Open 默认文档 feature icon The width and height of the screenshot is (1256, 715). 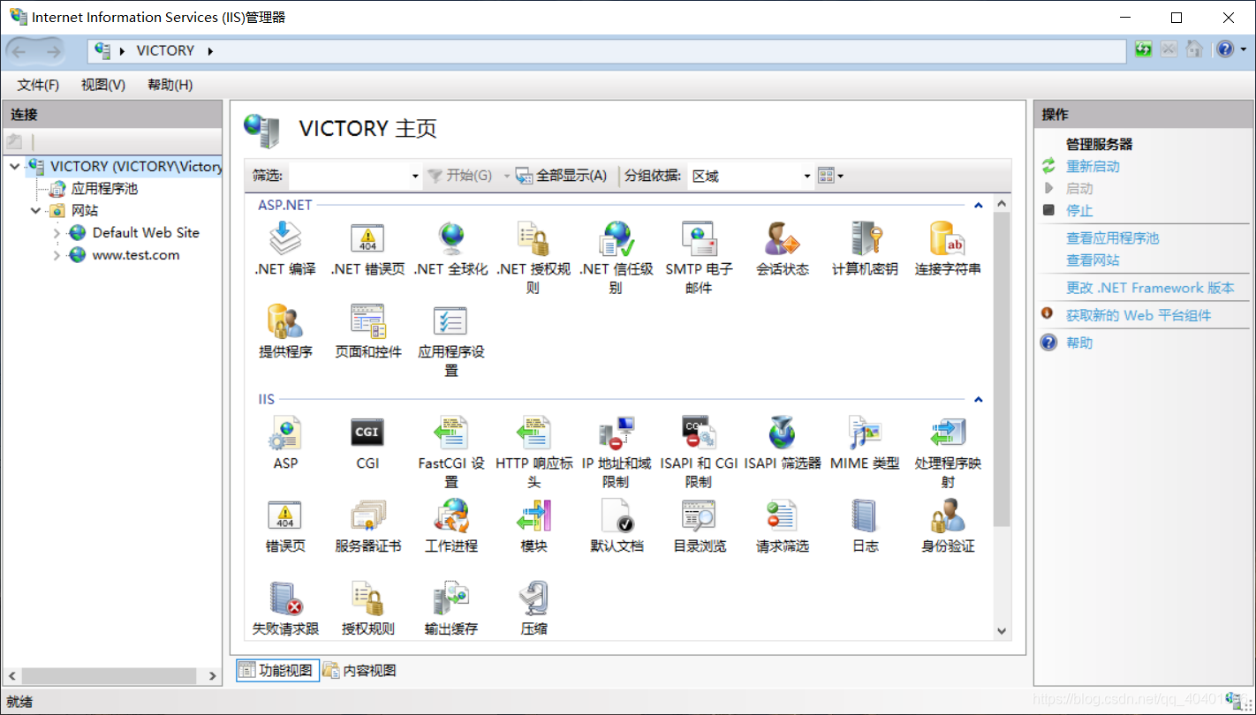616,516
